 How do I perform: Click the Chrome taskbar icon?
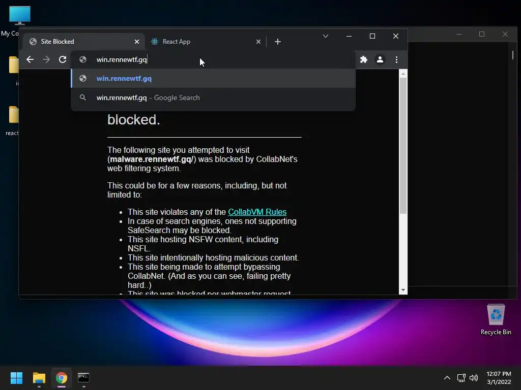coord(62,378)
